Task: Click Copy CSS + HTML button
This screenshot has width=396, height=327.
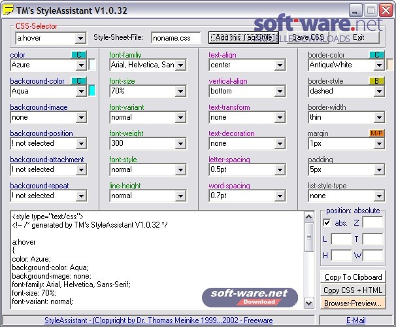Action: click(x=353, y=290)
